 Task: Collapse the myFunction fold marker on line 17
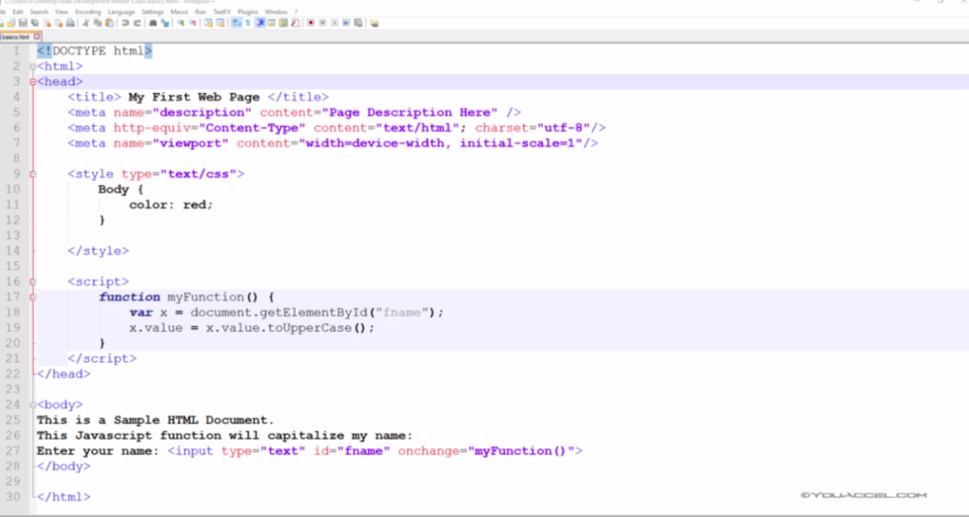click(x=33, y=297)
